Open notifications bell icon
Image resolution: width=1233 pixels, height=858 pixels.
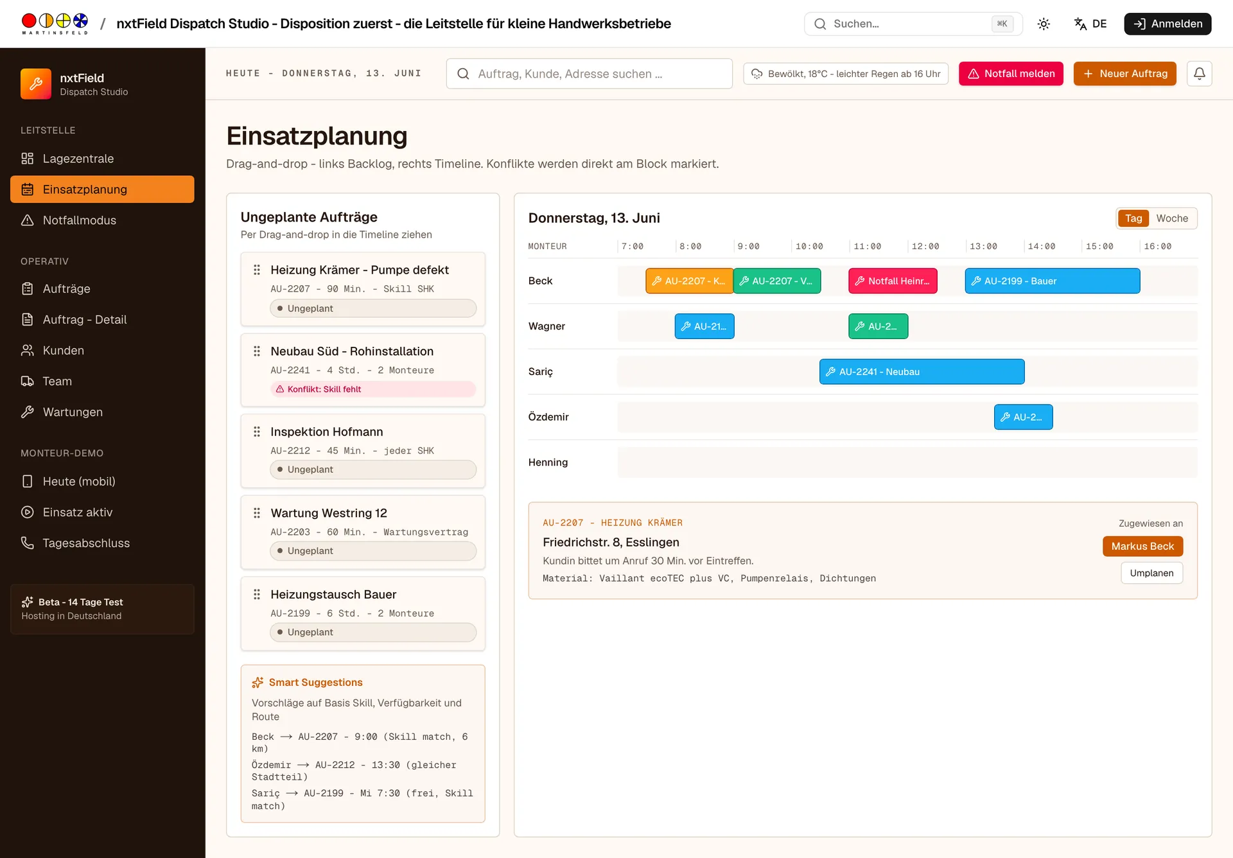(1199, 74)
